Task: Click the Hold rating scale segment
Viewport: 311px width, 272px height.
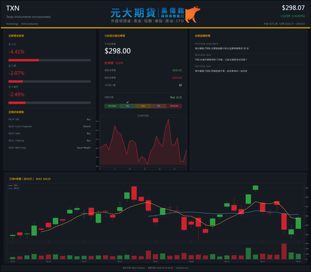Action: click(143, 106)
